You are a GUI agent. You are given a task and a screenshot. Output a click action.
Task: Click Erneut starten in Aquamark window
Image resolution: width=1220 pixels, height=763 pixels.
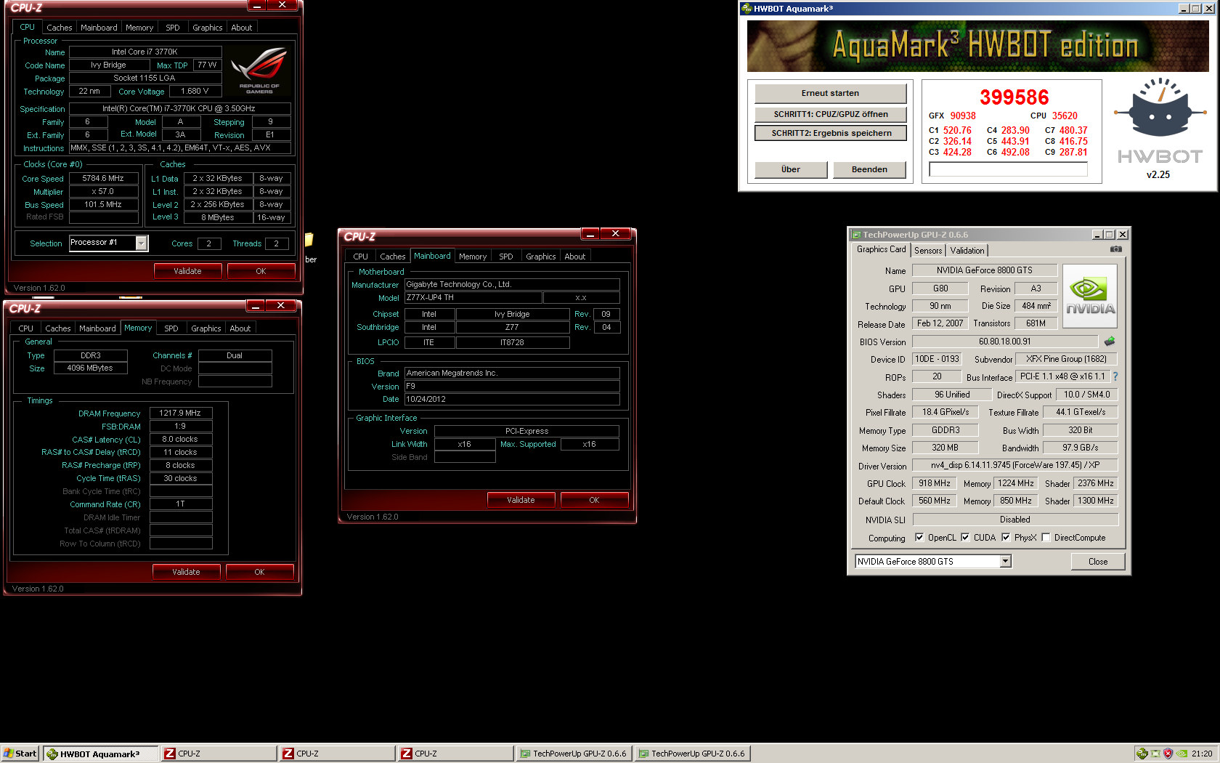click(830, 93)
